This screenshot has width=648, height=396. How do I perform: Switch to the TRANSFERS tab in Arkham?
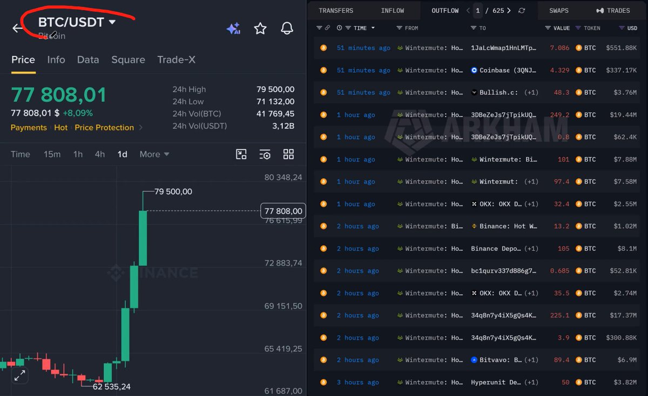[336, 11]
